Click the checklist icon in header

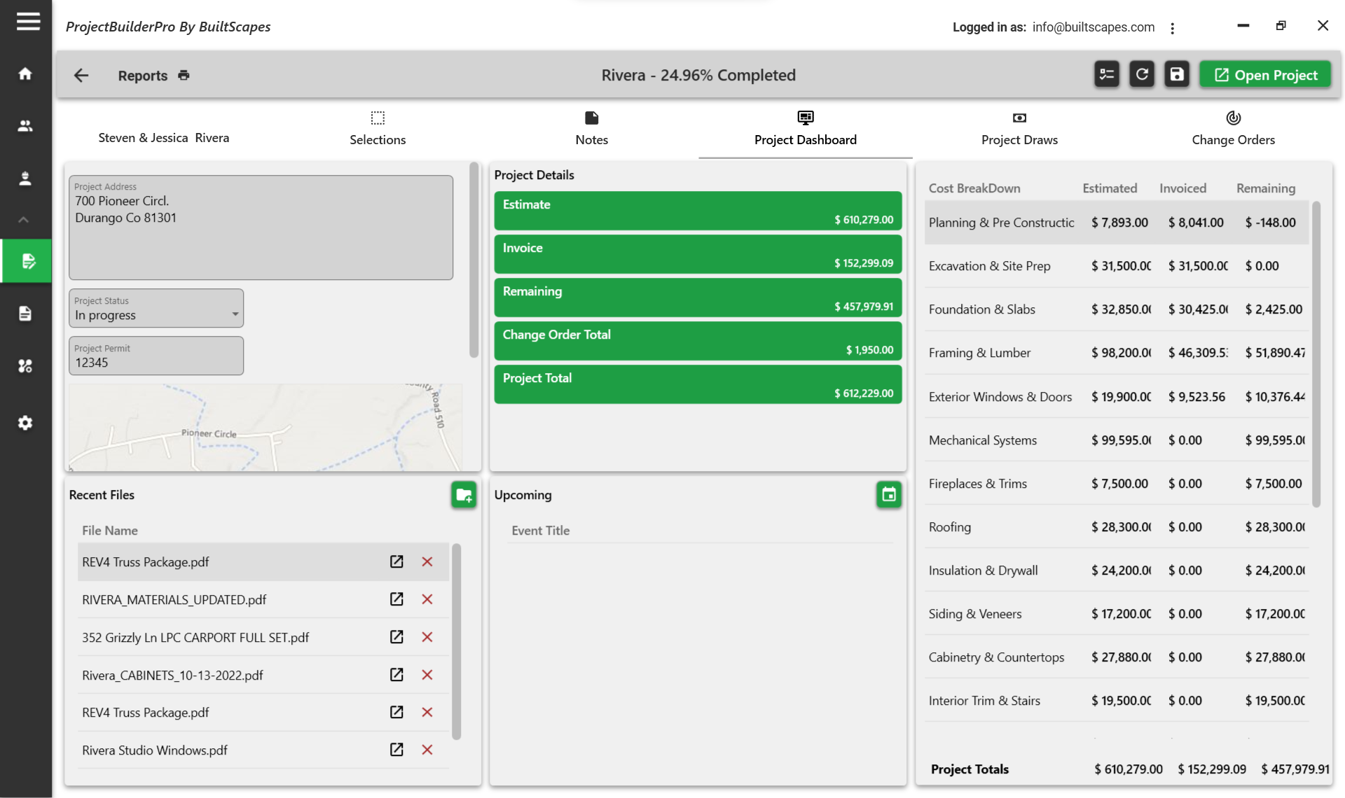pyautogui.click(x=1106, y=74)
